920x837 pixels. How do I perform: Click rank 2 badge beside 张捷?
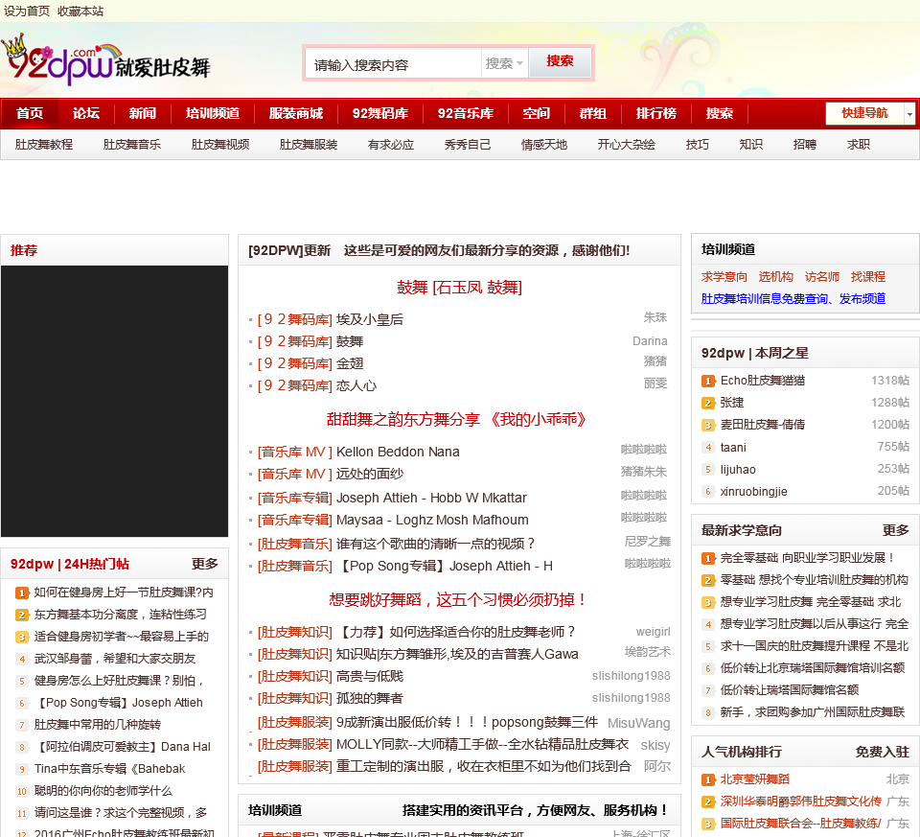[x=708, y=403]
